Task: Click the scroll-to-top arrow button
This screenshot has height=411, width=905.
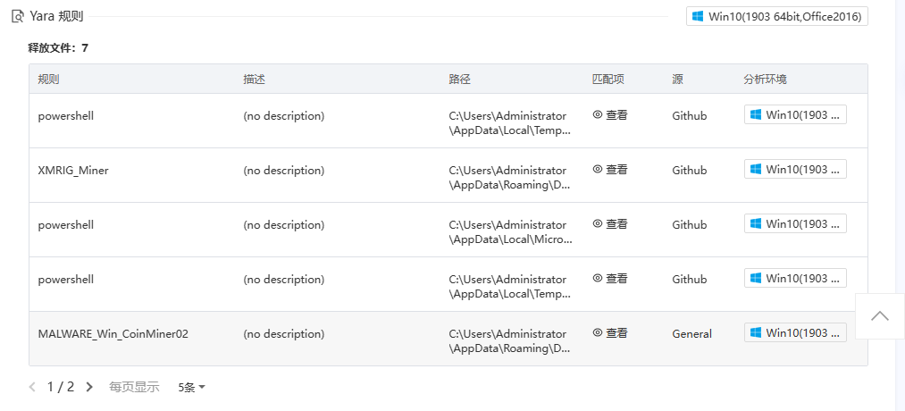Action: click(x=879, y=316)
